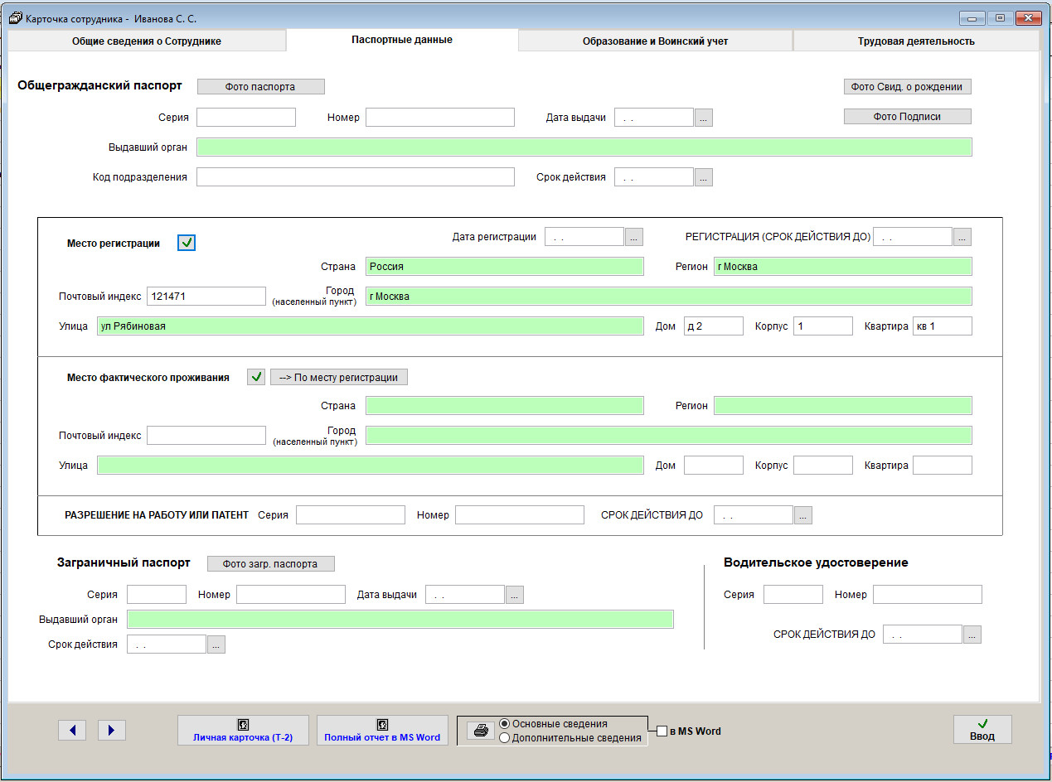
Task: Go to previous employee with left arrow
Action: [x=72, y=730]
